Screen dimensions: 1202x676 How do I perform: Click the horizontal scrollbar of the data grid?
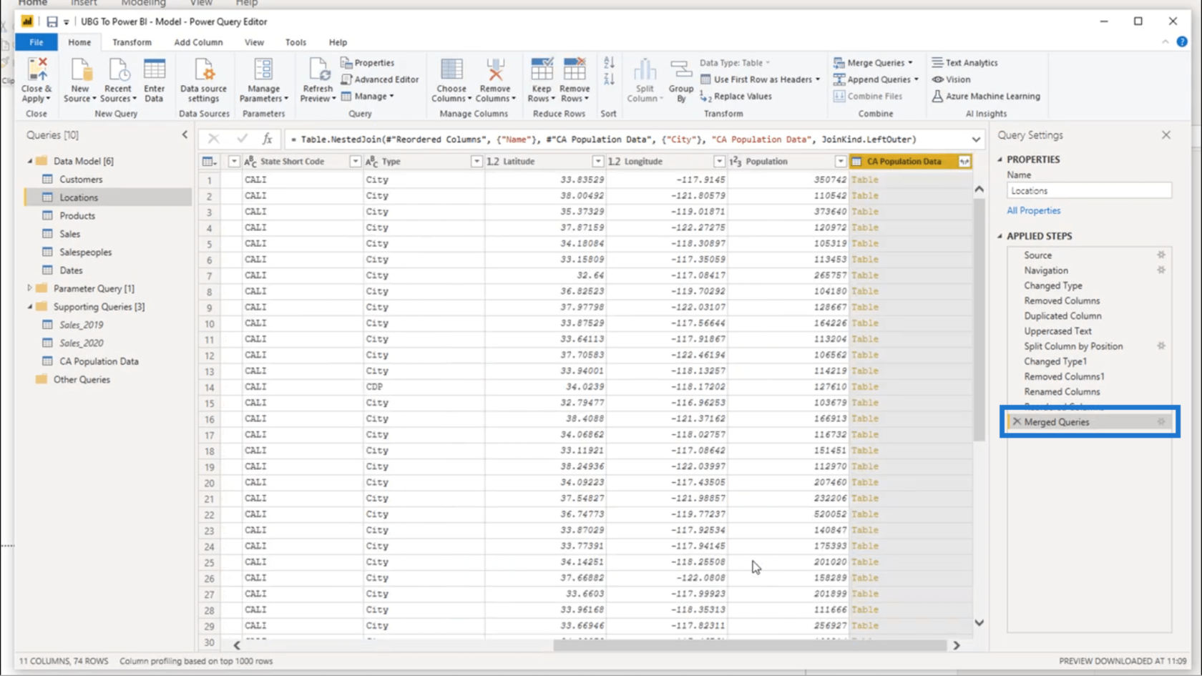[750, 645]
